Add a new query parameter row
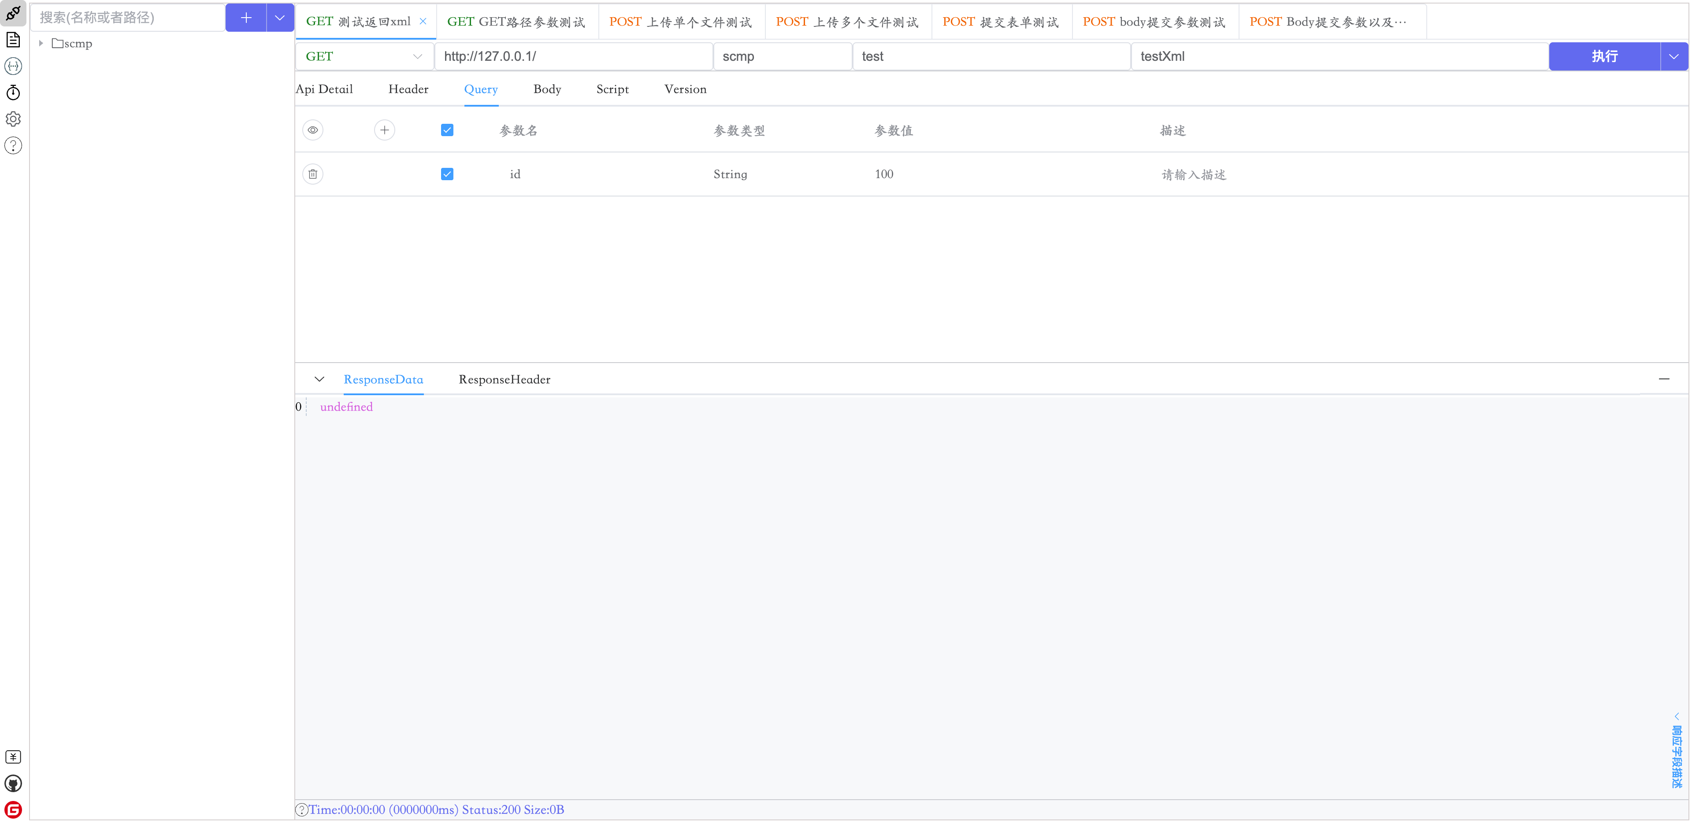This screenshot has width=1692, height=823. [x=384, y=130]
